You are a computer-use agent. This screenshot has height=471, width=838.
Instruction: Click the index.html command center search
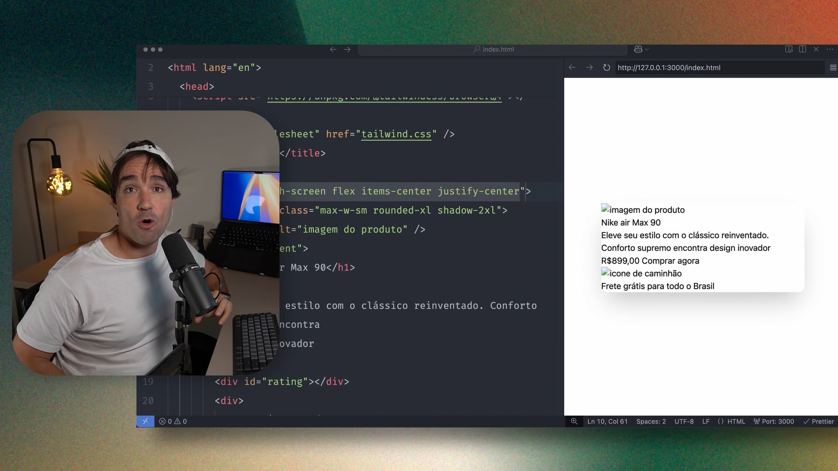493,49
